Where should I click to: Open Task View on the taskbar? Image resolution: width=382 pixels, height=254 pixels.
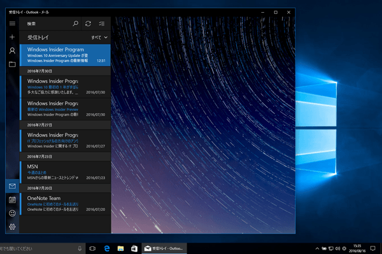coord(92,248)
